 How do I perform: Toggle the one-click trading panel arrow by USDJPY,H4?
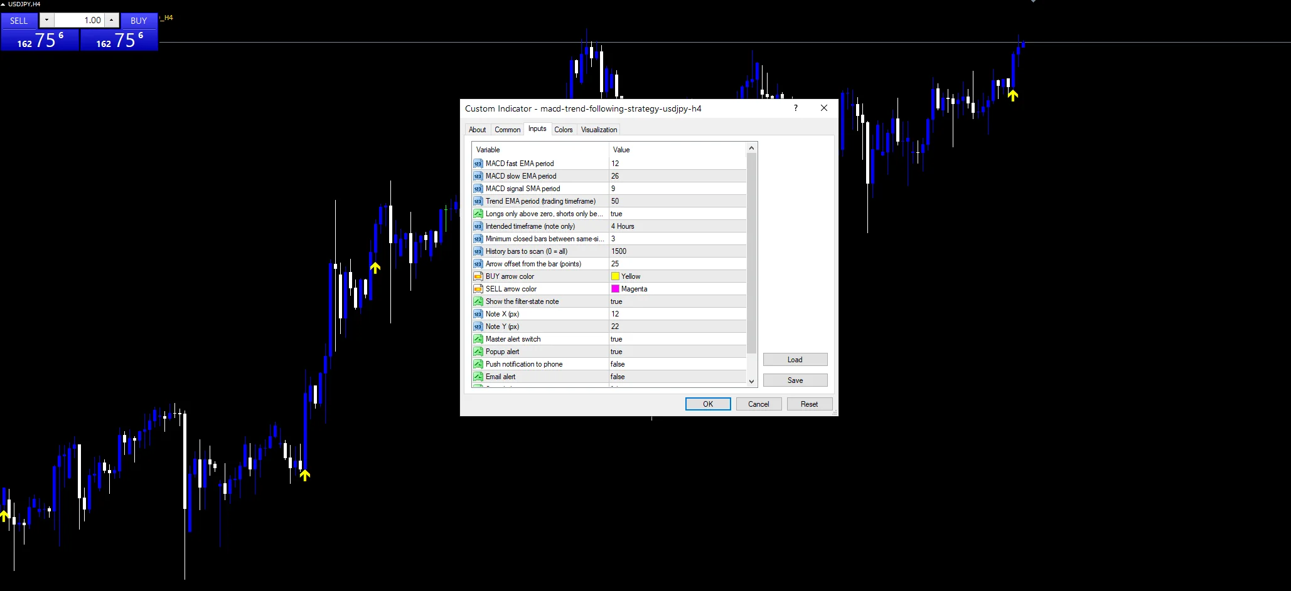tap(3, 4)
